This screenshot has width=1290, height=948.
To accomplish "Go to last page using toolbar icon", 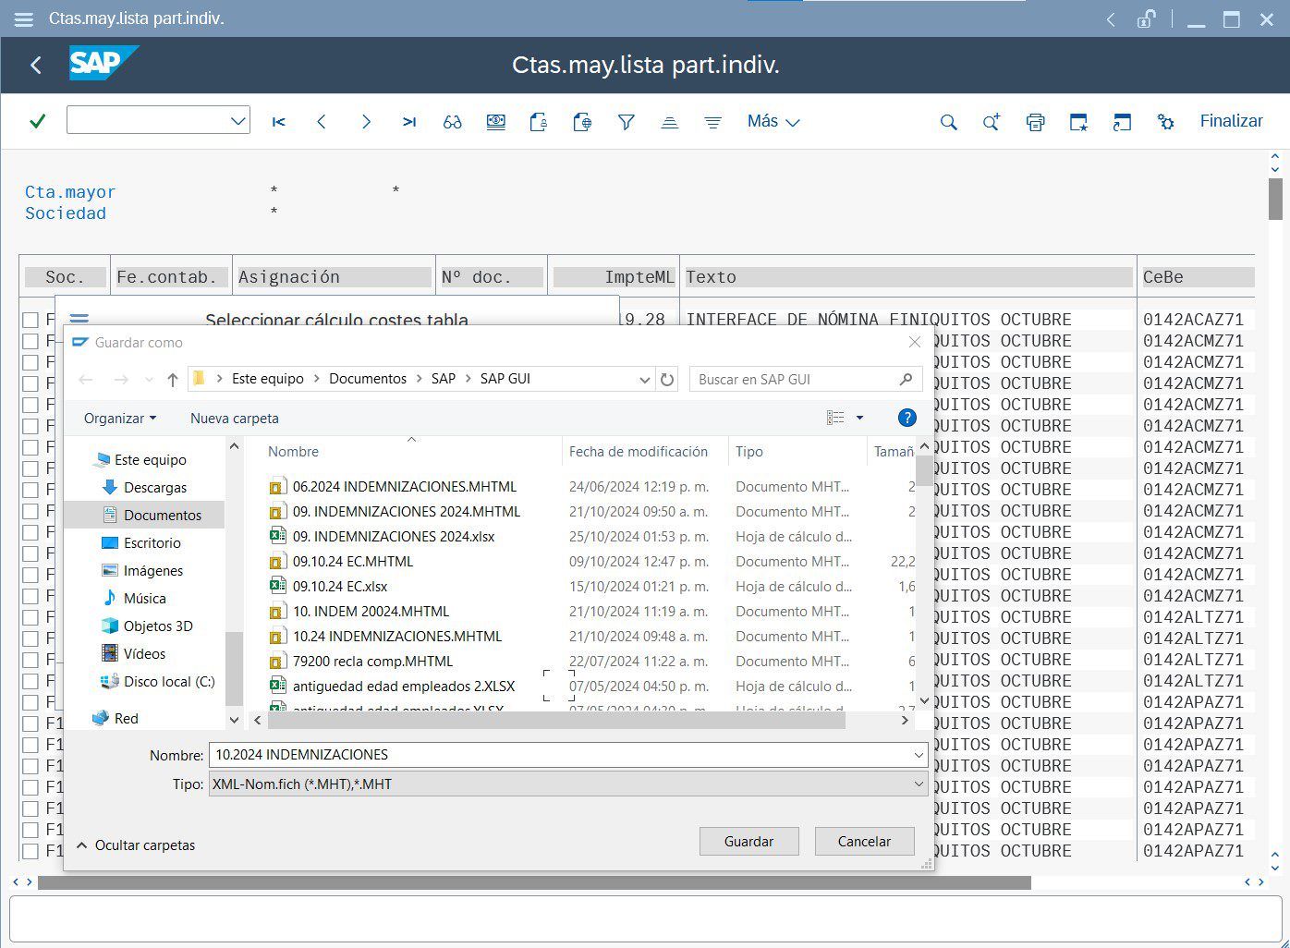I will (x=409, y=122).
